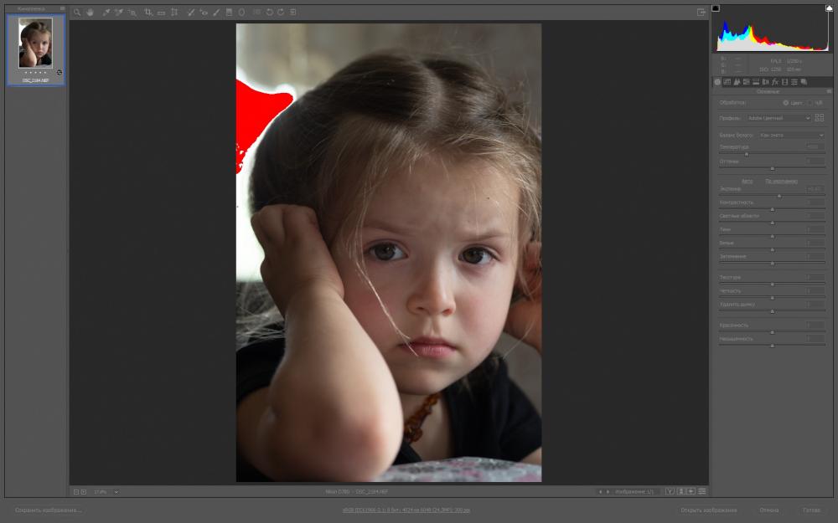Switch to the Tone Curve tab
Image resolution: width=838 pixels, height=523 pixels.
tap(727, 82)
